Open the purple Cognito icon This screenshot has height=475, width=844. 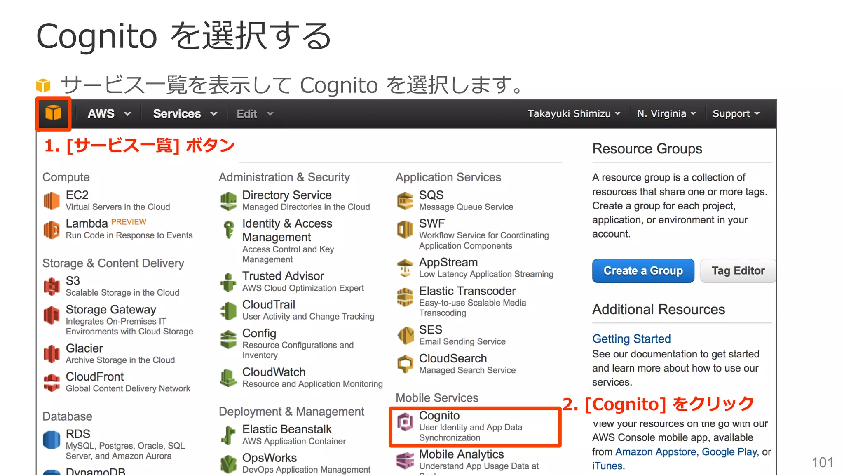pyautogui.click(x=405, y=421)
